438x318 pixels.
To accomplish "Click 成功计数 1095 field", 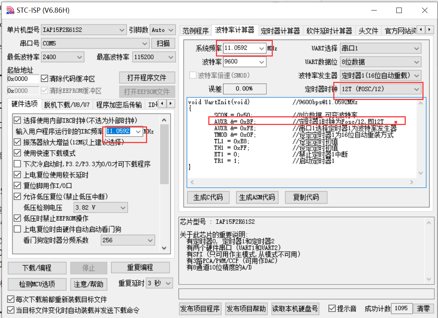I will (402, 309).
